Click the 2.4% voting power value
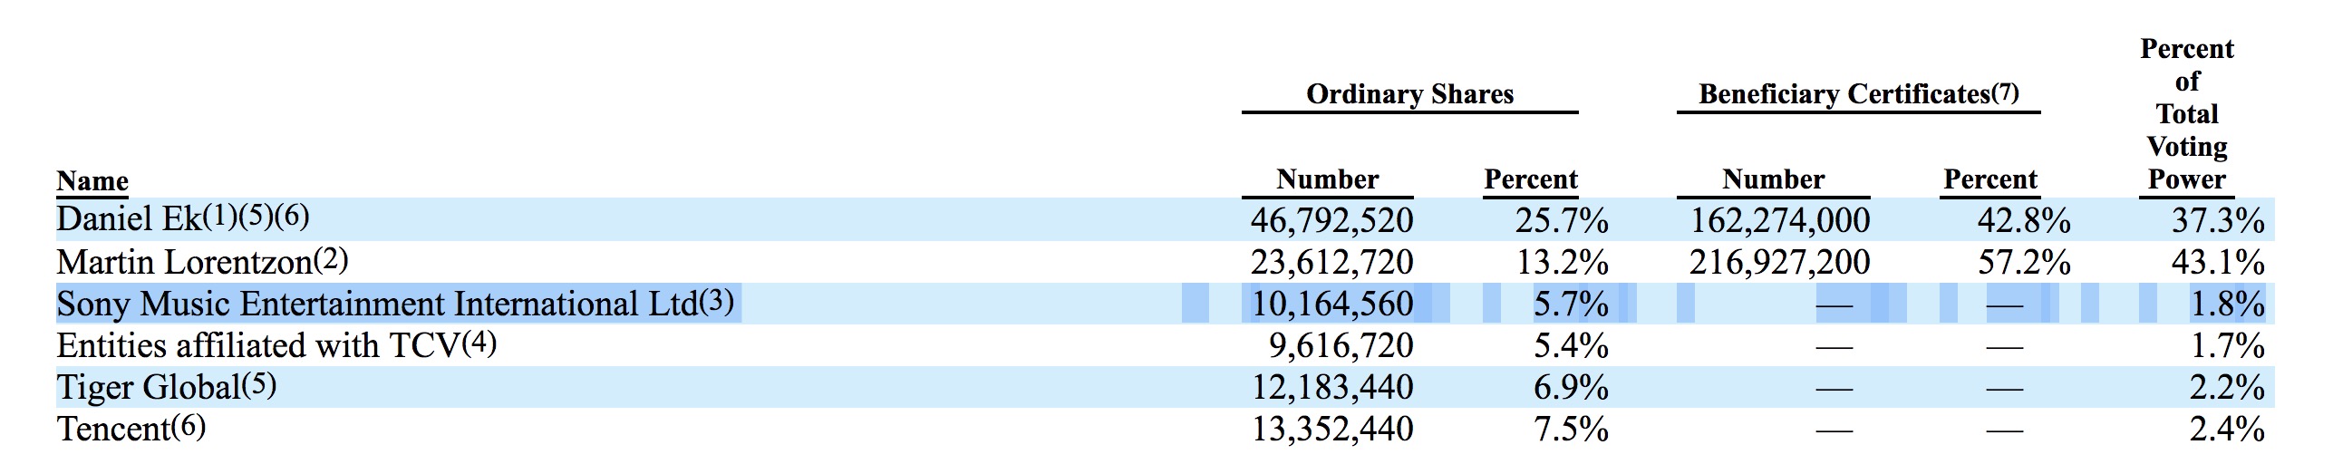 click(2227, 428)
